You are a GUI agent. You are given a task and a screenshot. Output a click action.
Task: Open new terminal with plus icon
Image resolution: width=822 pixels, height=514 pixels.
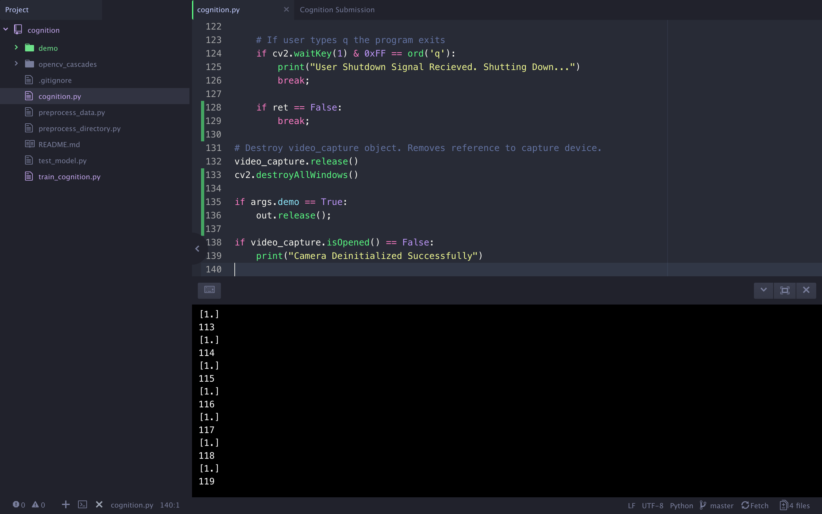[66, 504]
